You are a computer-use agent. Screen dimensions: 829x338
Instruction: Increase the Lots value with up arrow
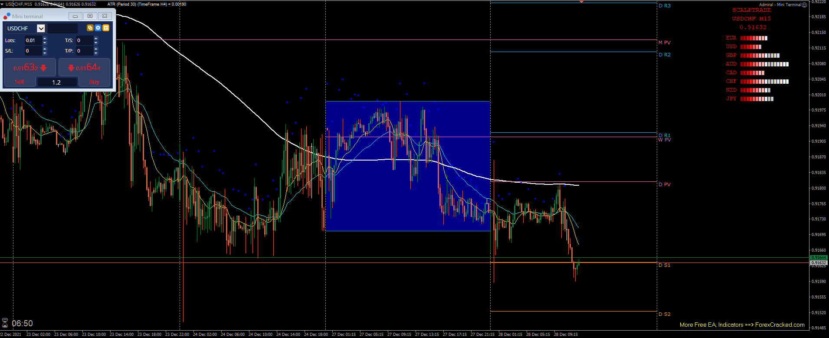(x=45, y=38)
